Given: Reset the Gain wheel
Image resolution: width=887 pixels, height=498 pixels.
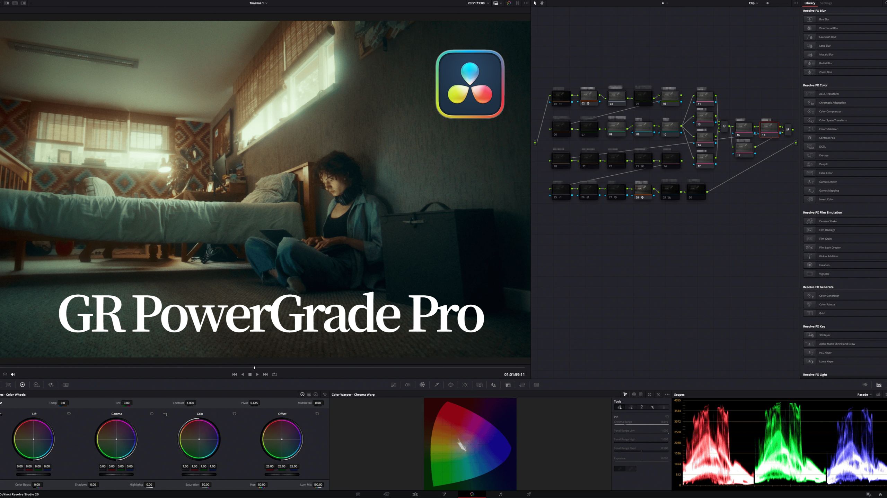Looking at the screenshot, I should [x=234, y=414].
